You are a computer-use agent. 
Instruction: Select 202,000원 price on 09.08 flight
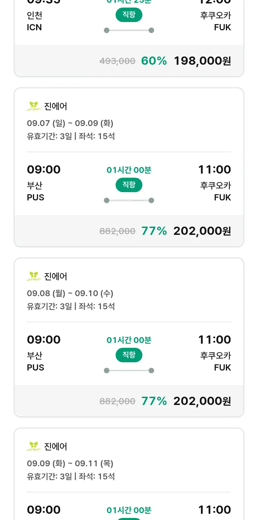[202, 401]
